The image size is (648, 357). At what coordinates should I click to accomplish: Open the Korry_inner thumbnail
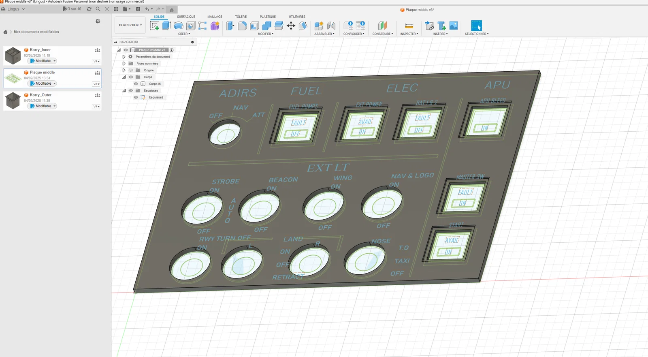[13, 56]
